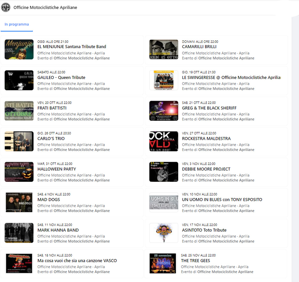Click the HALLOWEEN PARTY pumpkin thumbnail

point(19,172)
